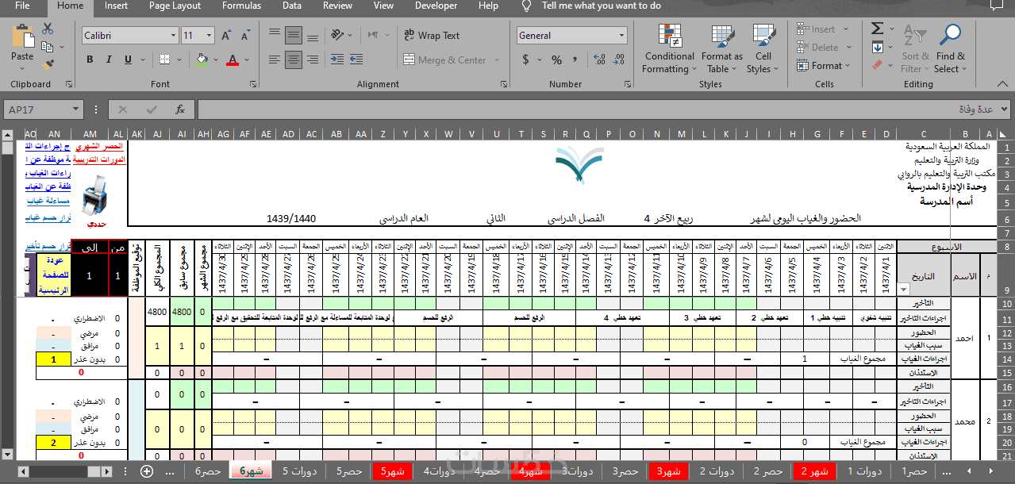Switch to the Insert ribbon tab
Viewport: 1015px width, 484px height.
116,6
